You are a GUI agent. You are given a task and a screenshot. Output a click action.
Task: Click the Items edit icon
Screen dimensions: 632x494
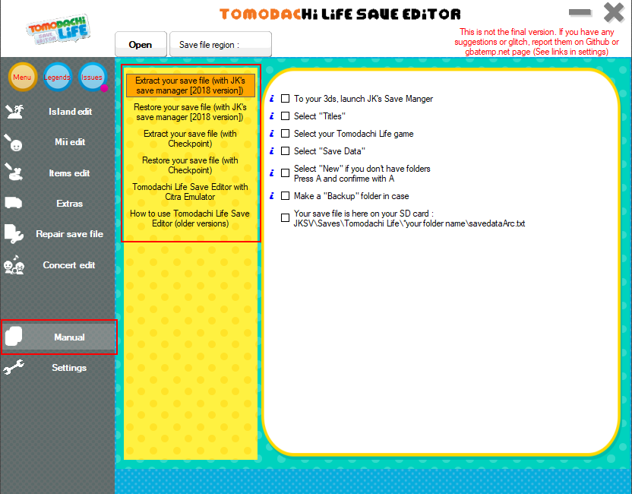14,173
